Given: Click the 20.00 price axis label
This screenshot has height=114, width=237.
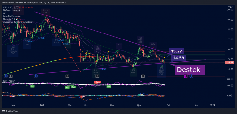Looking at the screenshot, I should tap(230, 10).
